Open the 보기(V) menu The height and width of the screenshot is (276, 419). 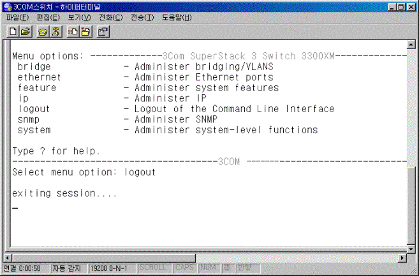[x=79, y=18]
